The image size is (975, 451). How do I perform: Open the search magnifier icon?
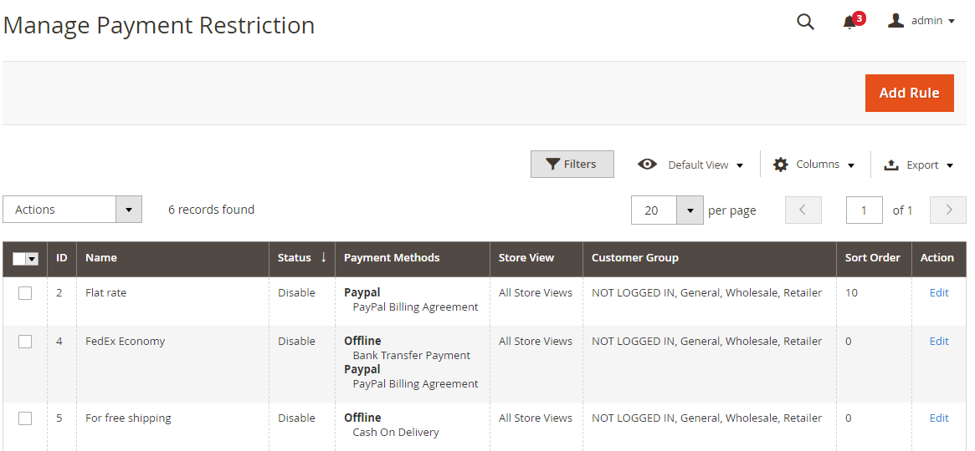click(x=805, y=22)
